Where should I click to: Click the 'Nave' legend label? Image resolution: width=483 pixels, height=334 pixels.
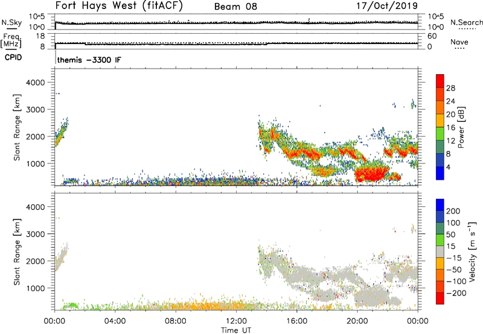(x=459, y=42)
